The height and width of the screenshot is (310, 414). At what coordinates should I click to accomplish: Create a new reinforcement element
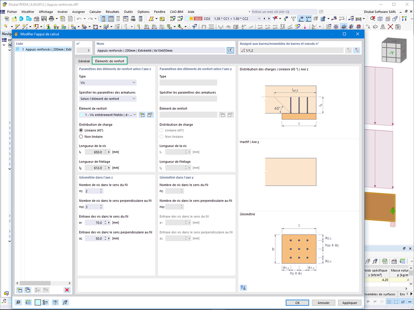(142, 114)
